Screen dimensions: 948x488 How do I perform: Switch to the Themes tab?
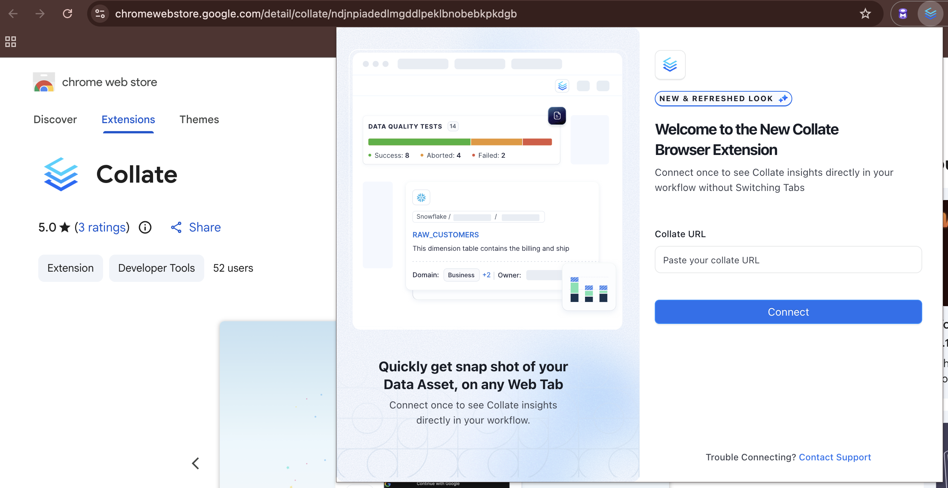[199, 120]
